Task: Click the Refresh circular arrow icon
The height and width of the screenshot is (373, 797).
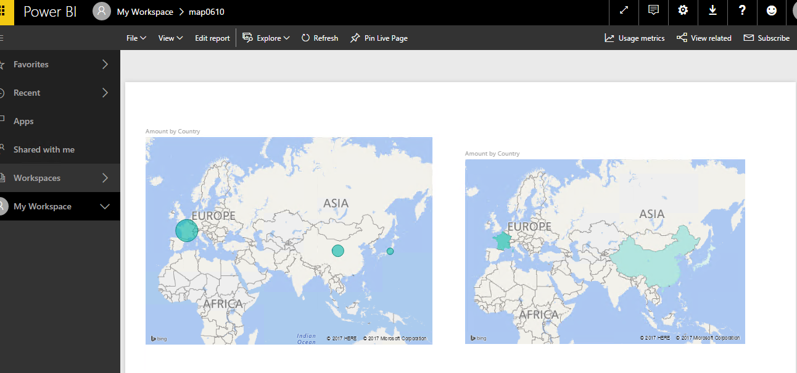Action: tap(305, 38)
